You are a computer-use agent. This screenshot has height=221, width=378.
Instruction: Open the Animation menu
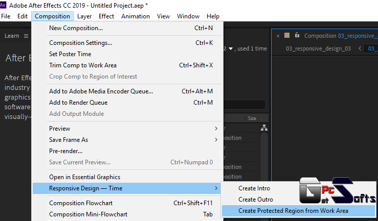[136, 16]
